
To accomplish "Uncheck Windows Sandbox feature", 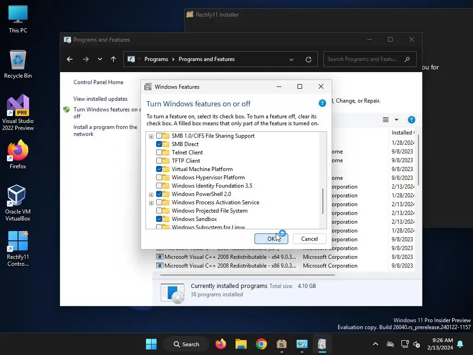I will click(x=159, y=219).
